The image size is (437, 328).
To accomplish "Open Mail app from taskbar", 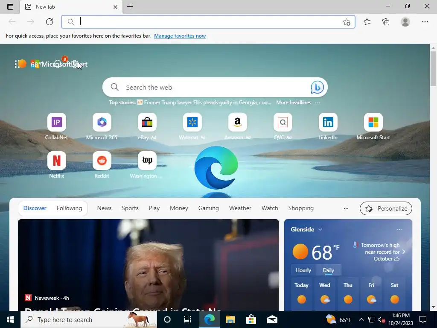I will coord(272,319).
